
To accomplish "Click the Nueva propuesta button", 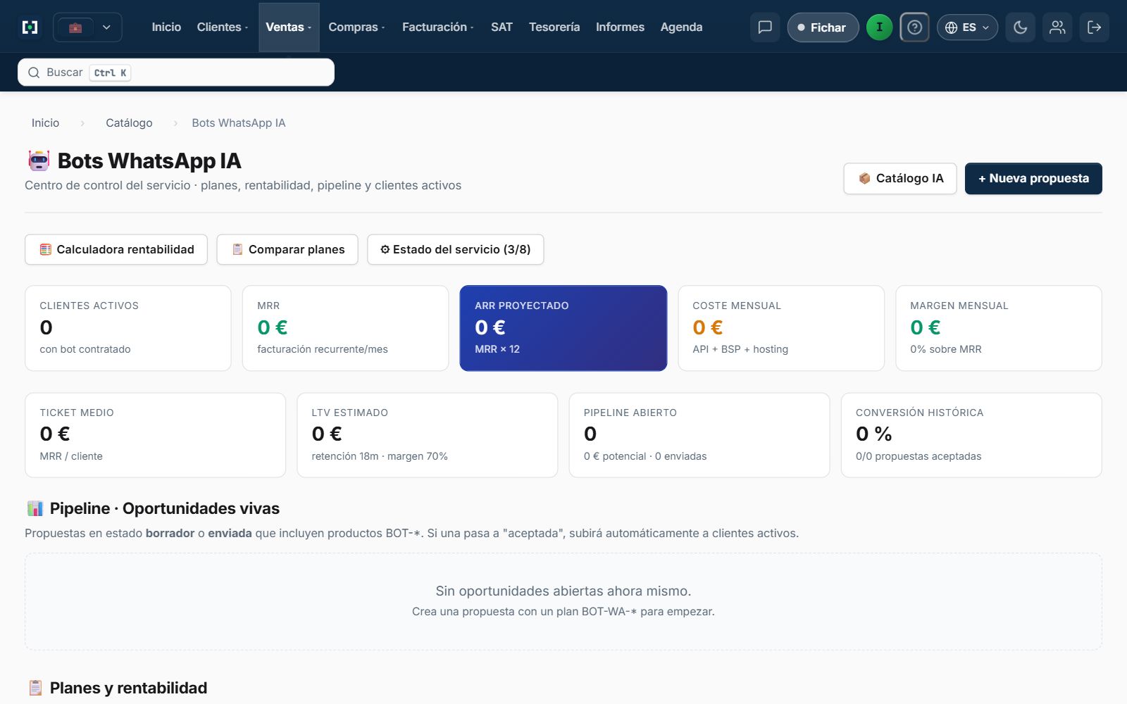I will (1033, 179).
